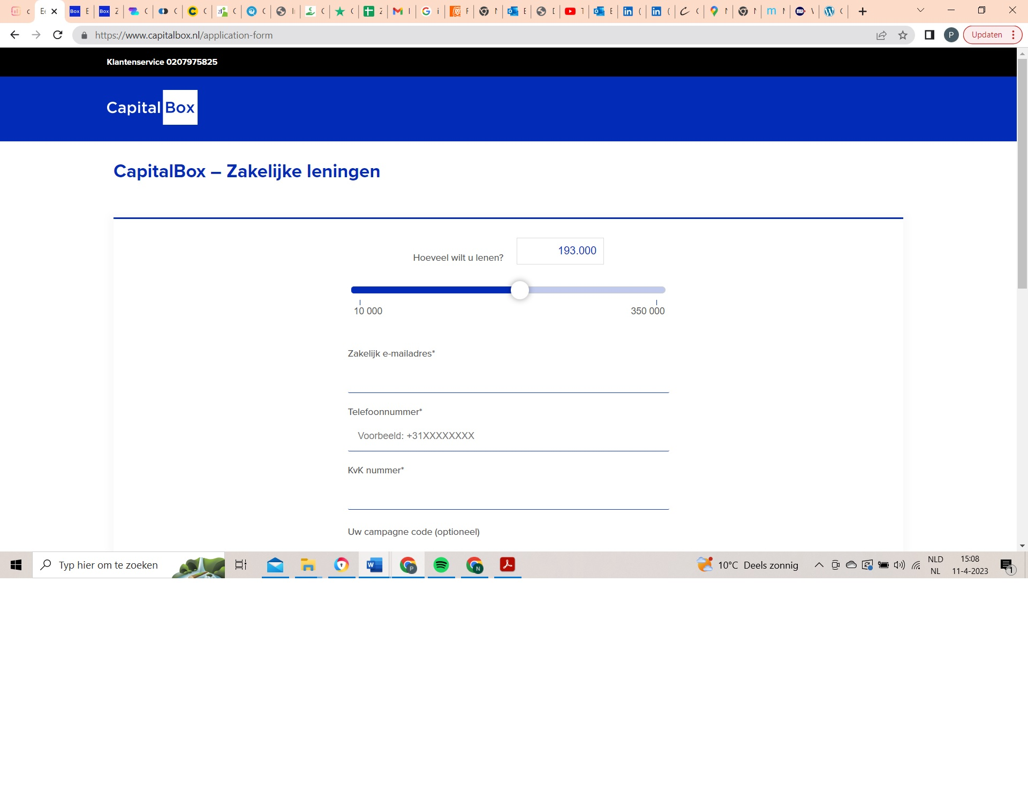
Task: Focus the loan amount field showing 193.000
Action: pyautogui.click(x=560, y=251)
